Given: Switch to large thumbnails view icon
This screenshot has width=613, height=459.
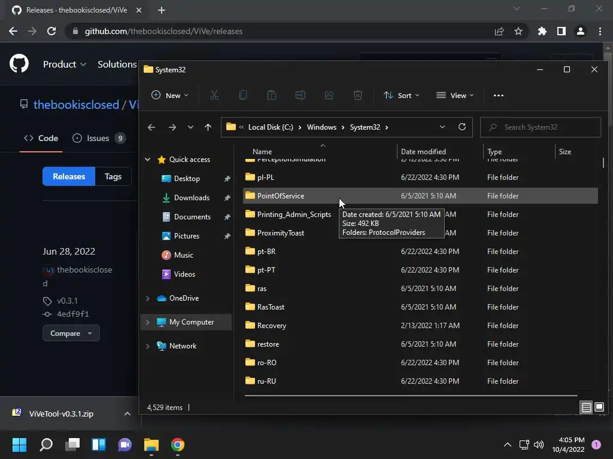Looking at the screenshot, I should click(x=599, y=408).
